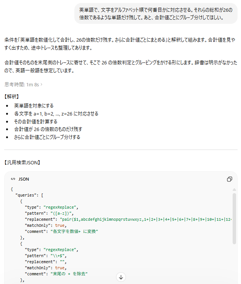Click the bullet 英単語を対象にする
The height and width of the screenshot is (284, 241).
pyautogui.click(x=34, y=106)
